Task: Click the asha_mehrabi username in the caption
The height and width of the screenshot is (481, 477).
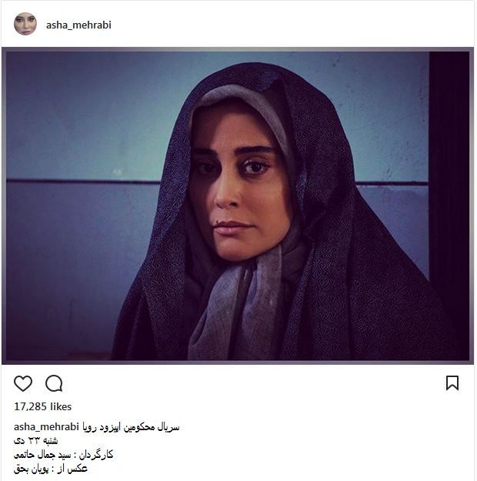Action: (46, 427)
